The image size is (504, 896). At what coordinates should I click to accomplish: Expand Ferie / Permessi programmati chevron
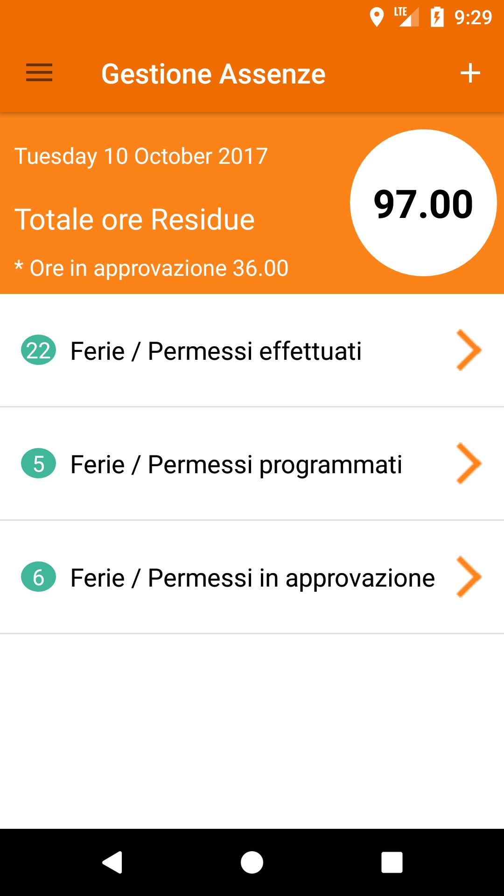[469, 464]
